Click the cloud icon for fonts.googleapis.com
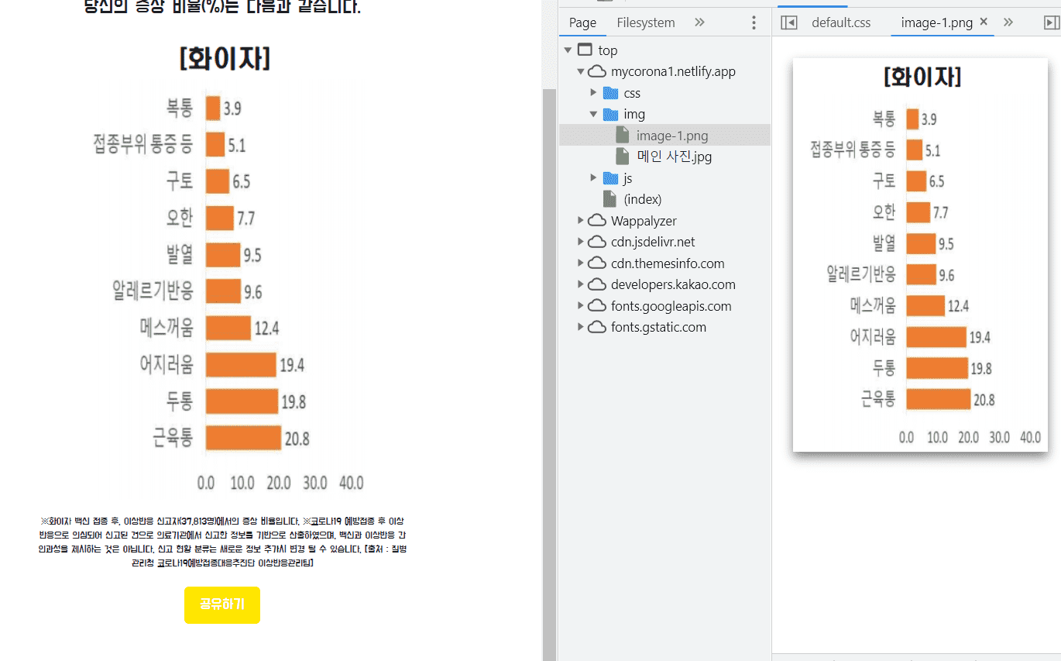The height and width of the screenshot is (661, 1061). point(596,306)
